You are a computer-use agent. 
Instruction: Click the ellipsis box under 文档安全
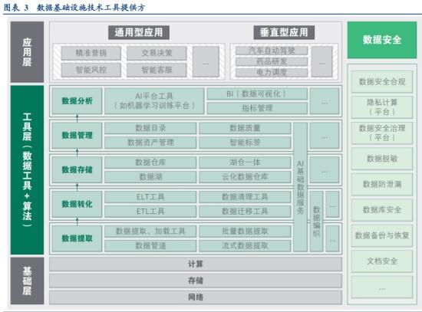[382, 287]
